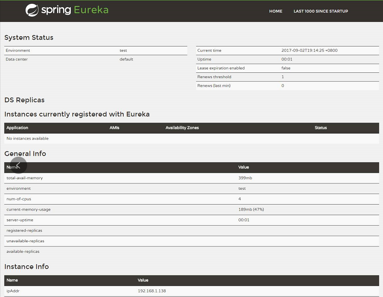Click the DS Replicas heading
The image size is (383, 297).
click(25, 100)
